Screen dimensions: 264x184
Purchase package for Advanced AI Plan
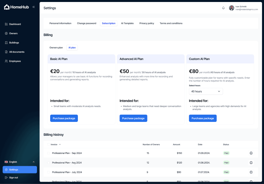(133, 118)
